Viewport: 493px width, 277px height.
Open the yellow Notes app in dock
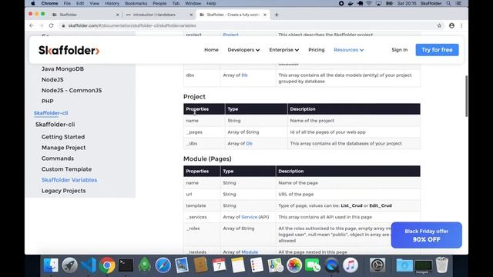238,265
